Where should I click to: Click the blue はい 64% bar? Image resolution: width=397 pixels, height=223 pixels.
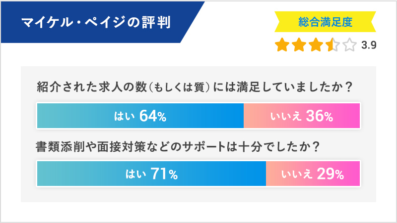140,116
